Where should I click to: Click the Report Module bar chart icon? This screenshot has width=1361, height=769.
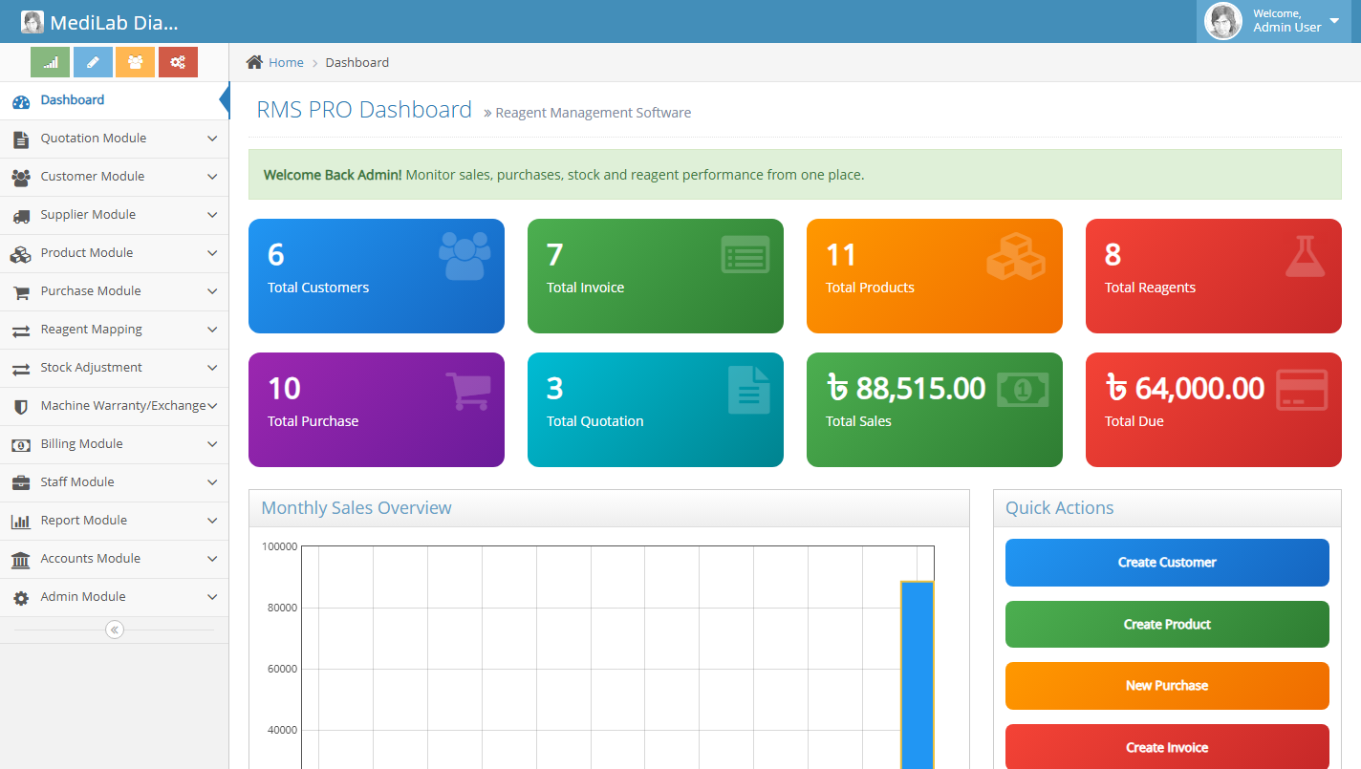click(21, 522)
